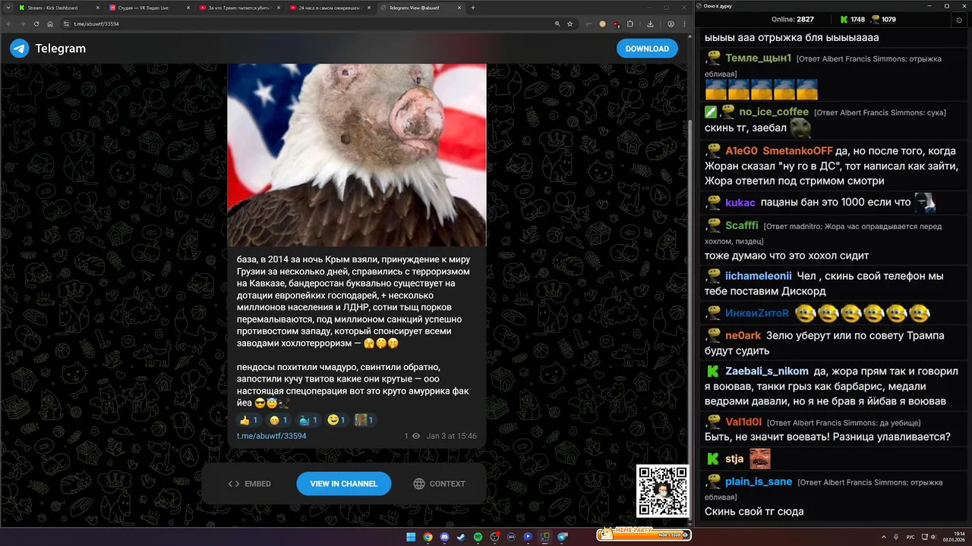The image size is (972, 546).
Task: Click the Jan 3 at 15:46 timestamp
Action: click(451, 436)
